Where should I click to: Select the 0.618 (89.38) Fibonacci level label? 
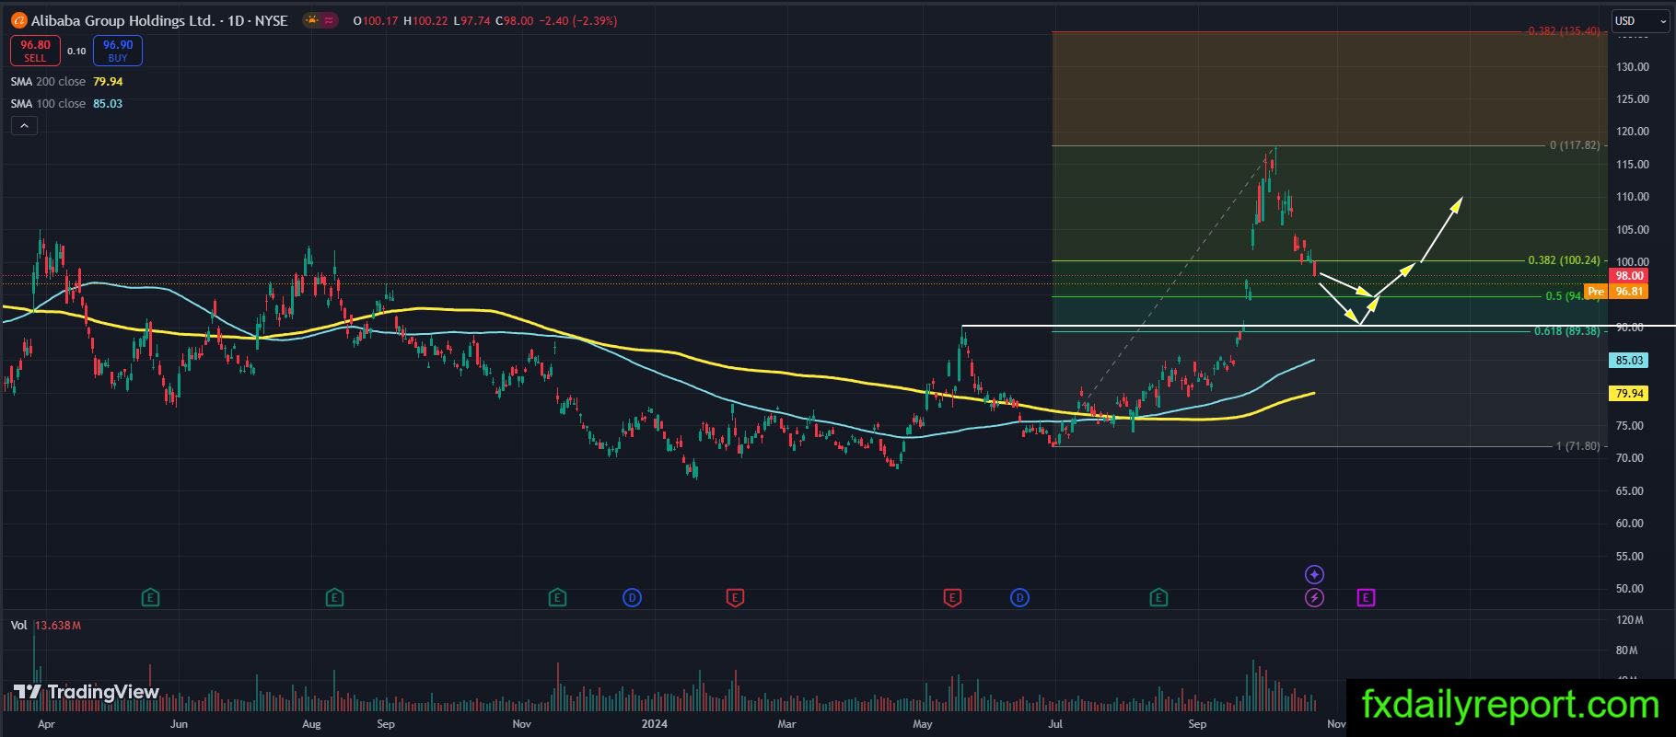tap(1566, 331)
